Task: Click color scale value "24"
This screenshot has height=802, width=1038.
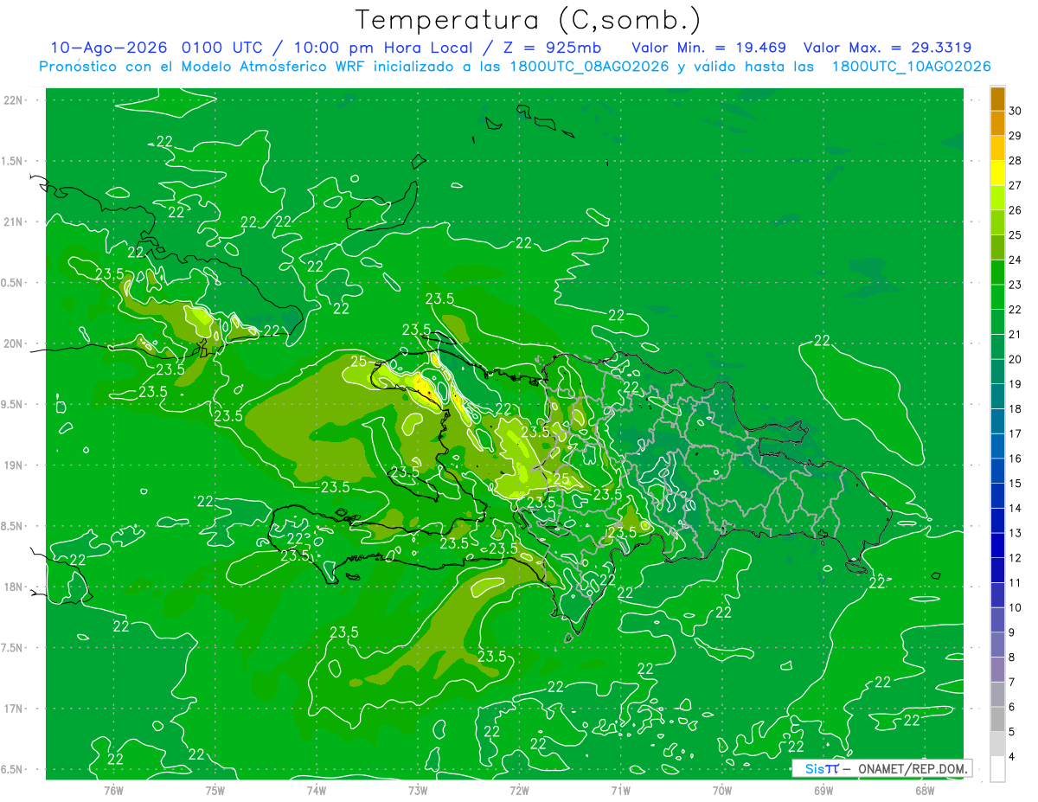Action: 1016,260
